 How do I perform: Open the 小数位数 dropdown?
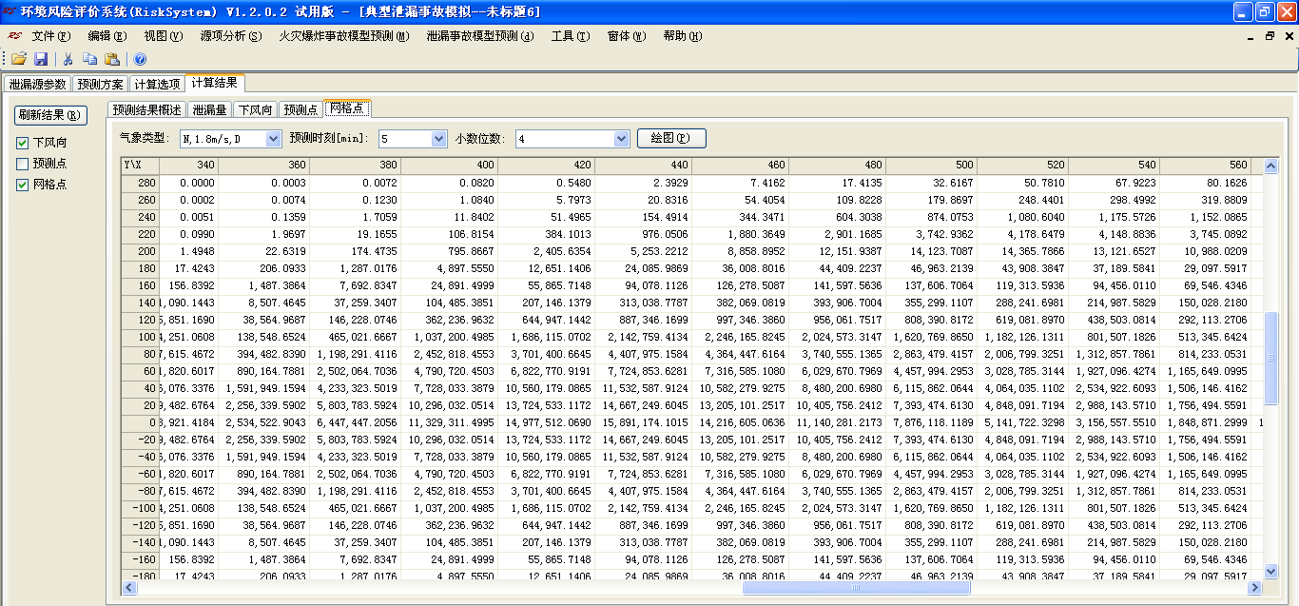(x=621, y=139)
